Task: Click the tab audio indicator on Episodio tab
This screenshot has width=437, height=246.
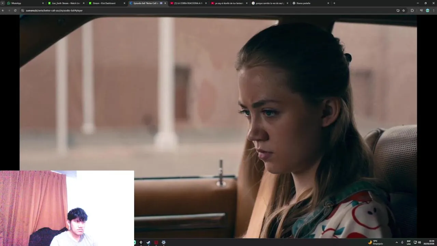Action: (161, 3)
